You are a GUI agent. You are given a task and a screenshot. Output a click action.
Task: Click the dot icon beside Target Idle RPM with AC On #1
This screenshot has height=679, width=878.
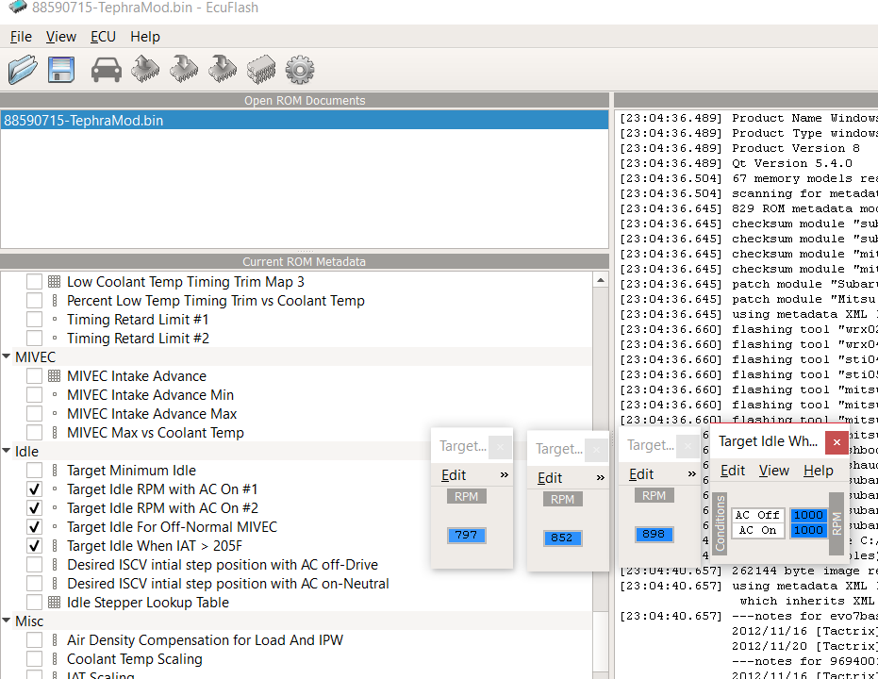click(x=55, y=489)
